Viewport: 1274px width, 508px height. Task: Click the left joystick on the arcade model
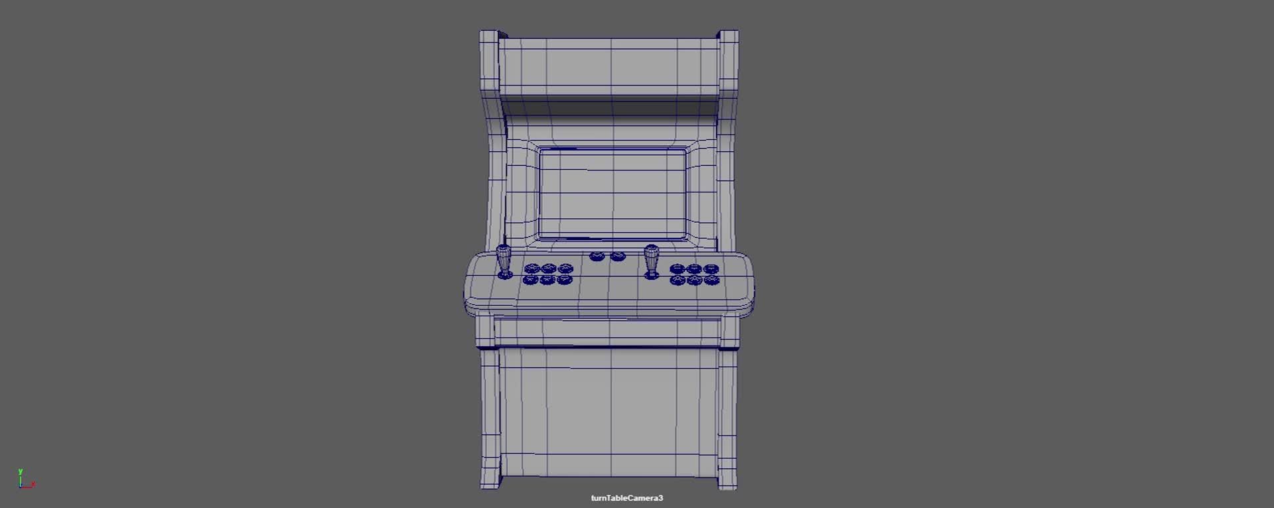click(504, 261)
